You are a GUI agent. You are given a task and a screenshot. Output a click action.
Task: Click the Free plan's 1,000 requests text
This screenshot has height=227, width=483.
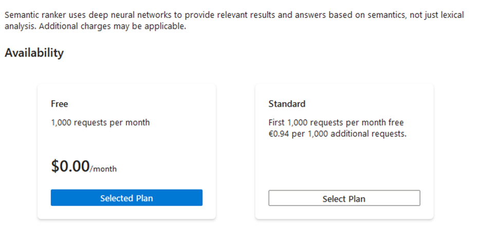tap(100, 123)
